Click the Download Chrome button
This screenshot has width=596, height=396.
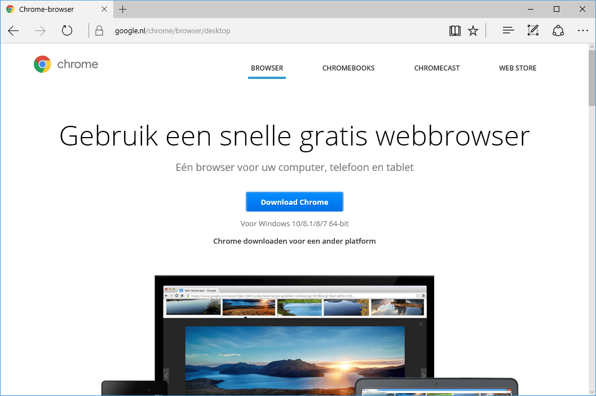[x=294, y=202]
